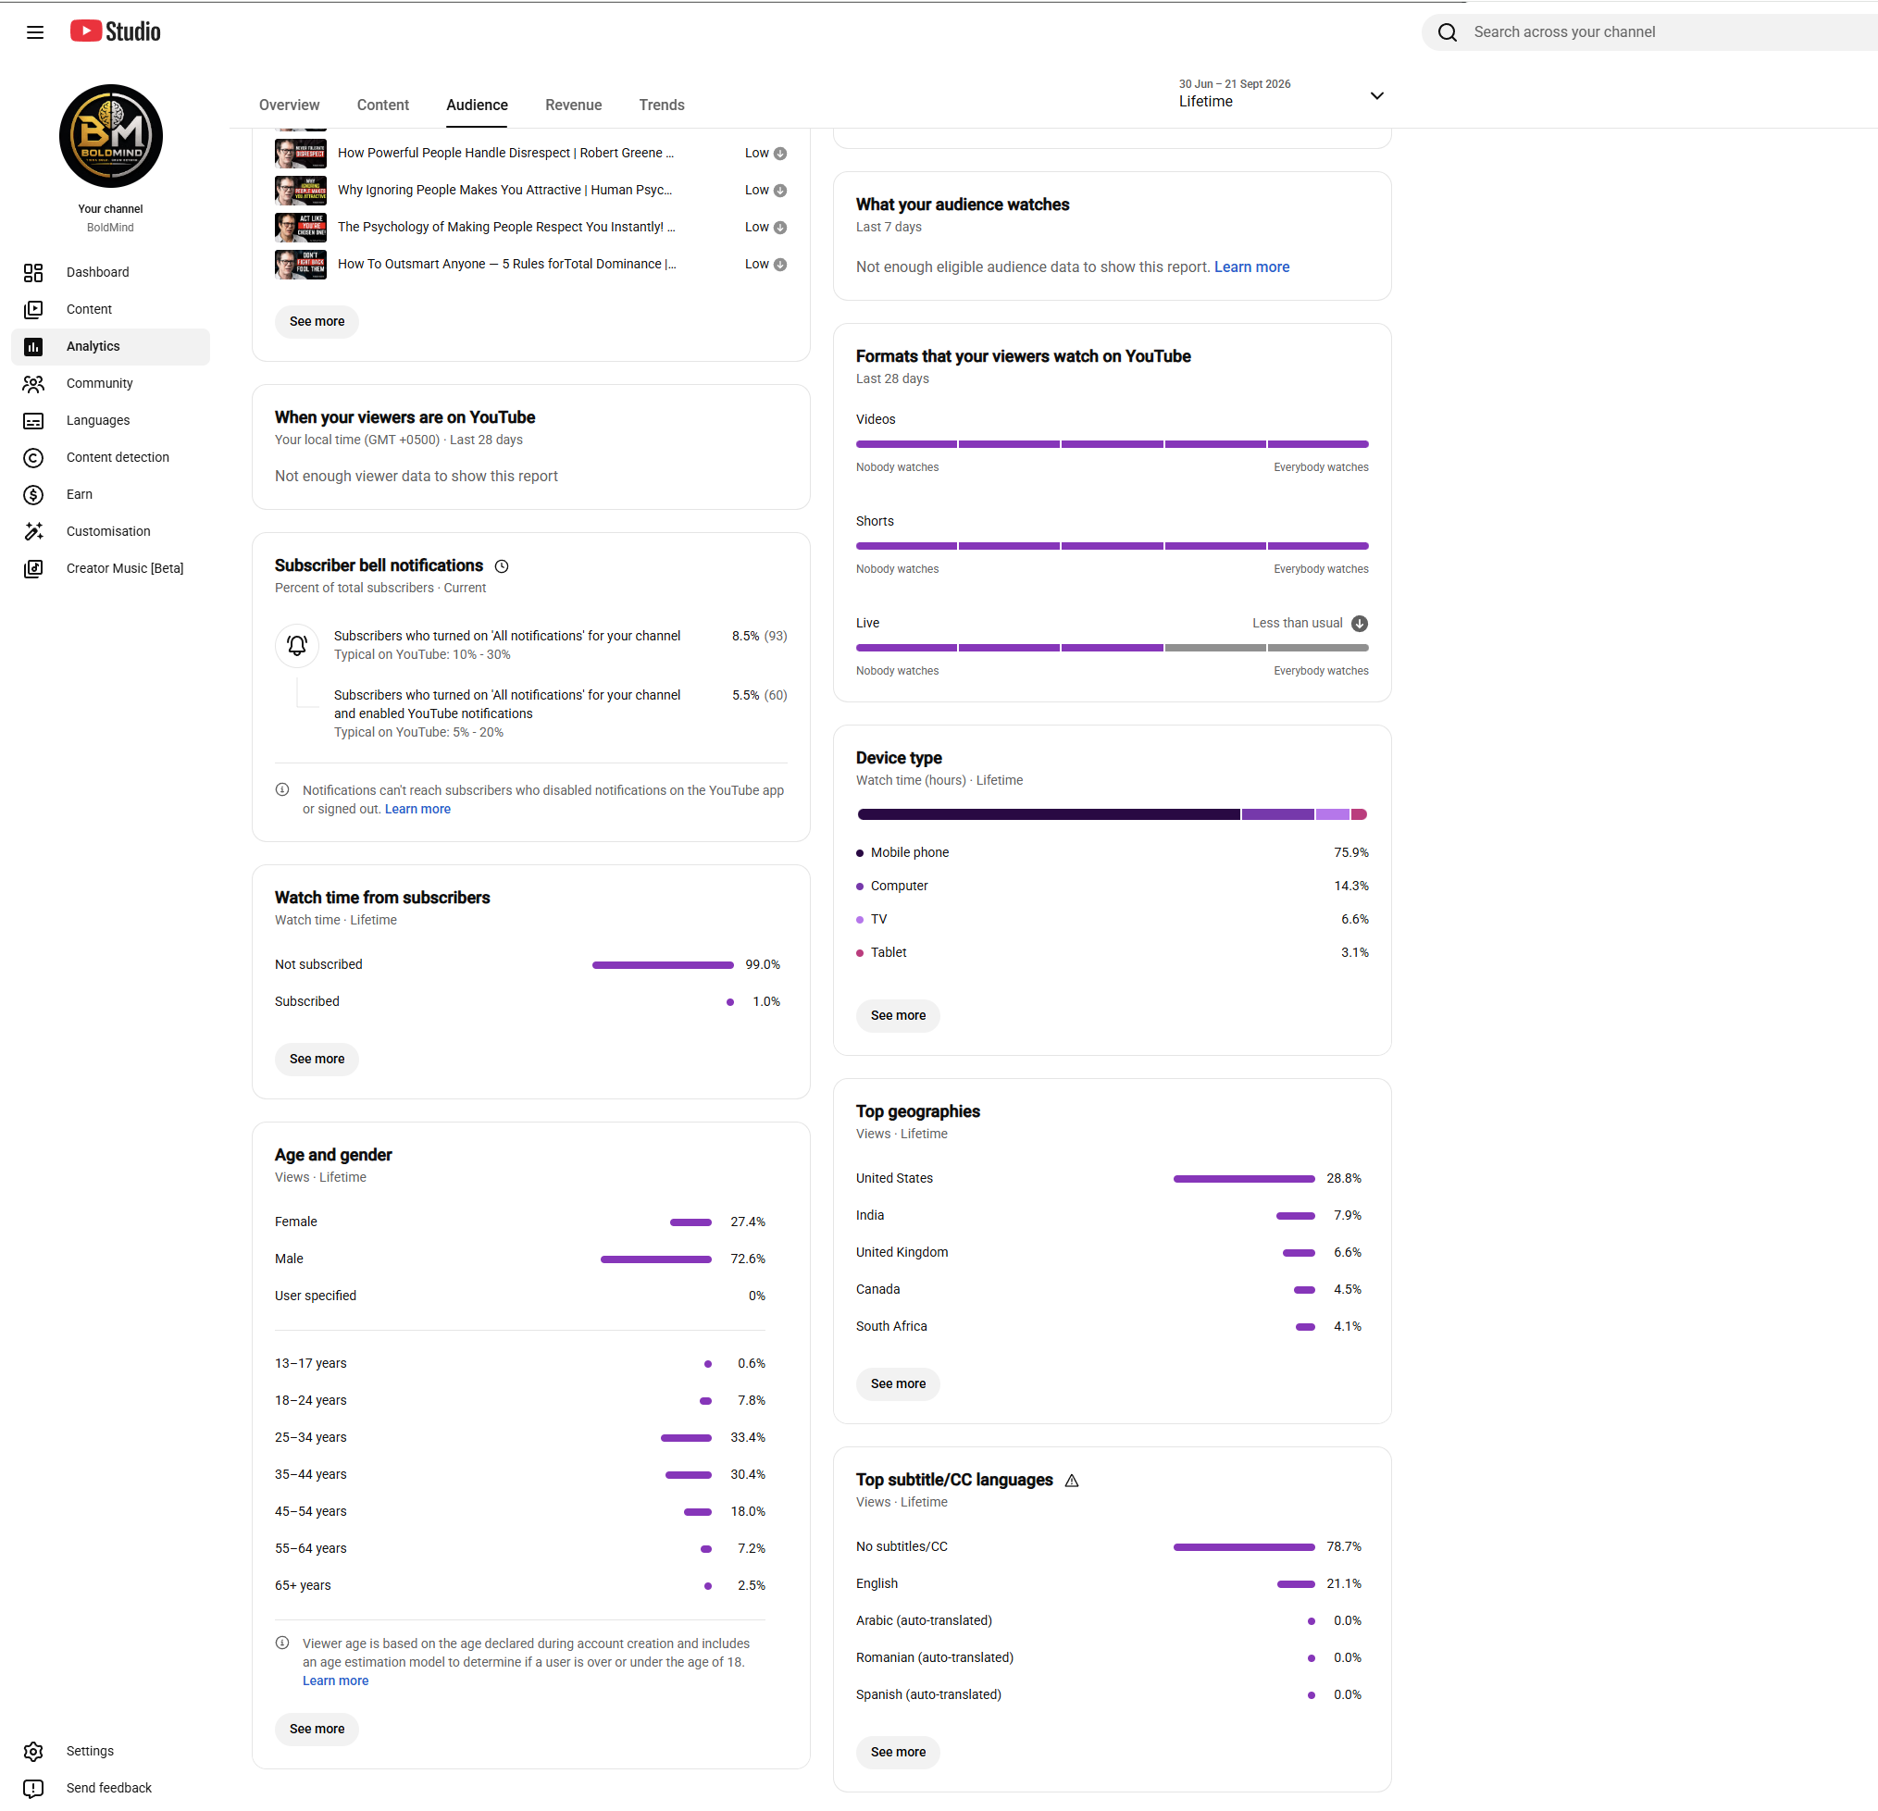Open 'How To Outsmart Anyone' video title
Screen dimensions: 1878x1811
pos(507,265)
